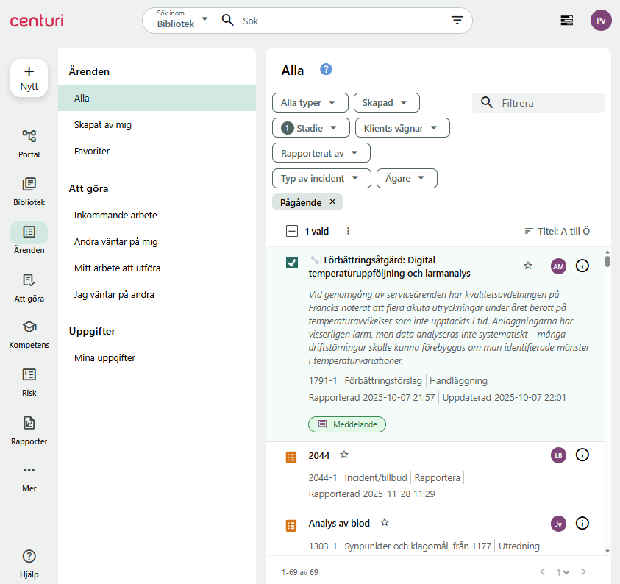Toggle the select-all checkbox next to 1 vald
Viewport: 620px width, 584px height.
pos(292,231)
